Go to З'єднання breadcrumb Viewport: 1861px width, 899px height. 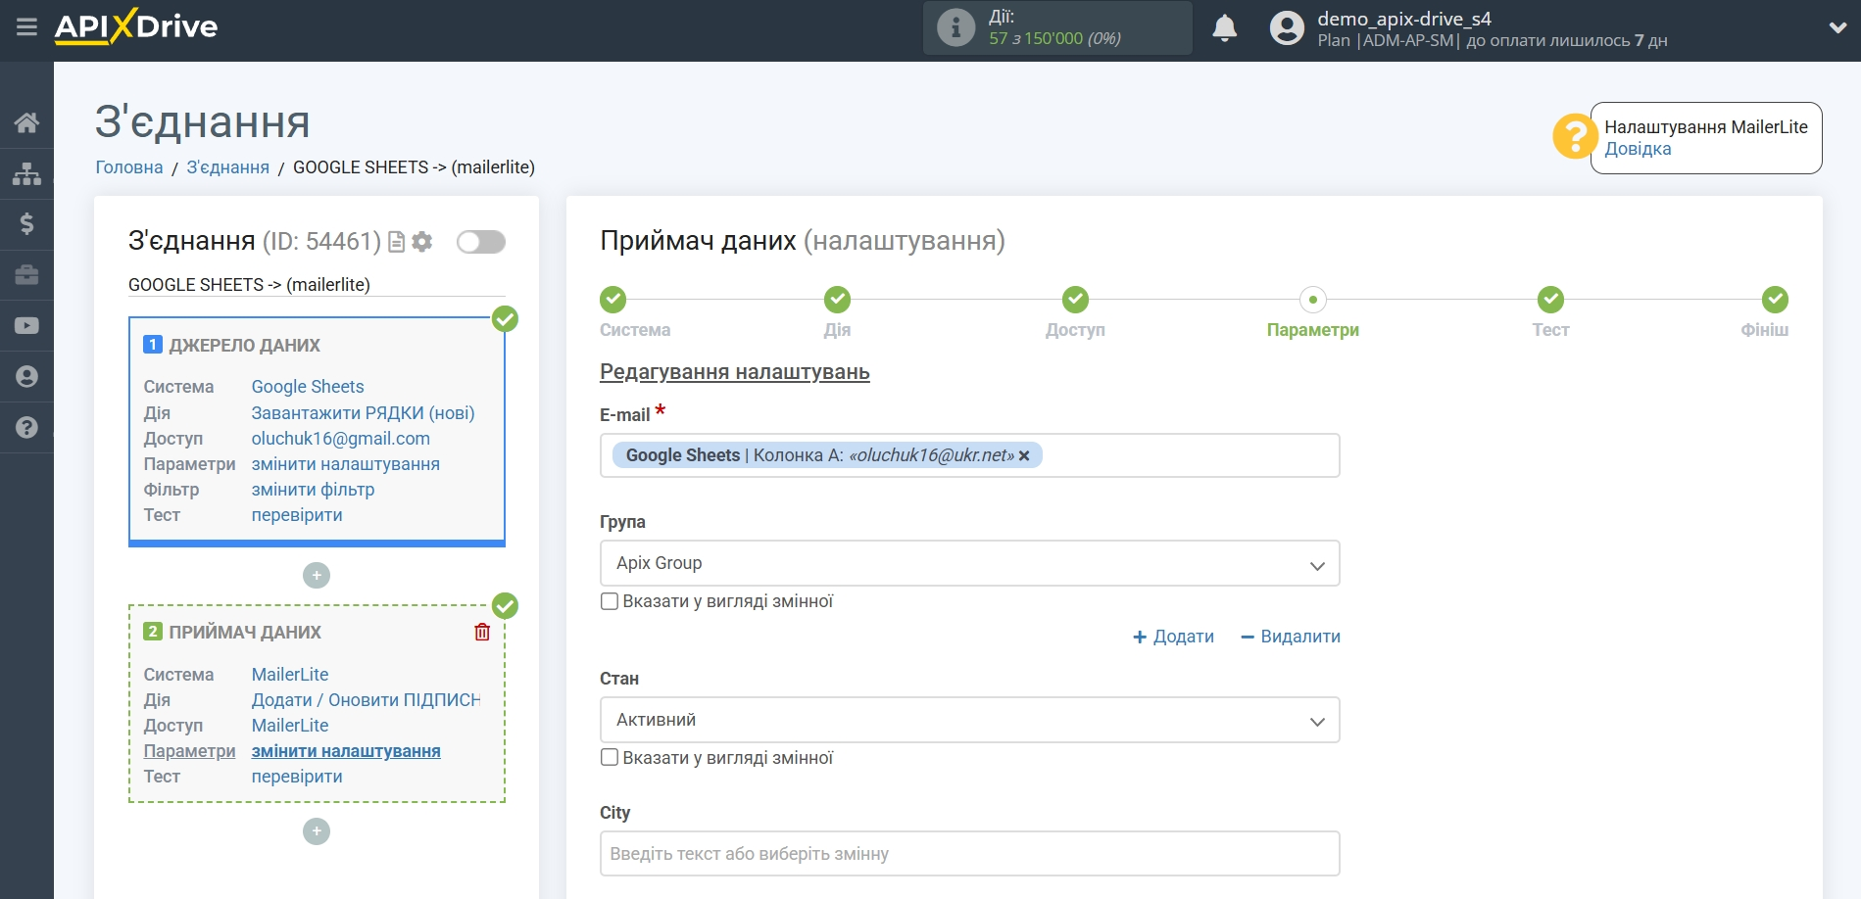point(227,167)
